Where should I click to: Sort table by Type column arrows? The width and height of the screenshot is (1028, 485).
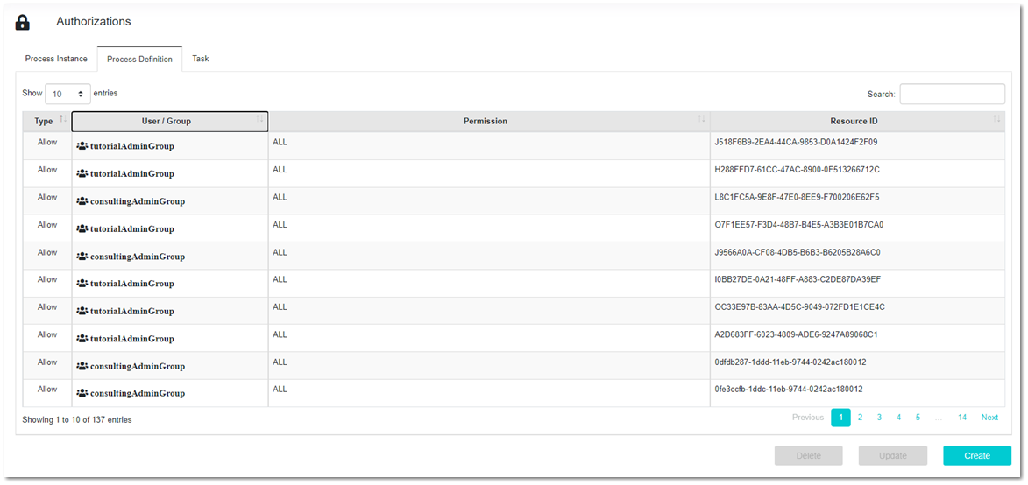coord(63,118)
